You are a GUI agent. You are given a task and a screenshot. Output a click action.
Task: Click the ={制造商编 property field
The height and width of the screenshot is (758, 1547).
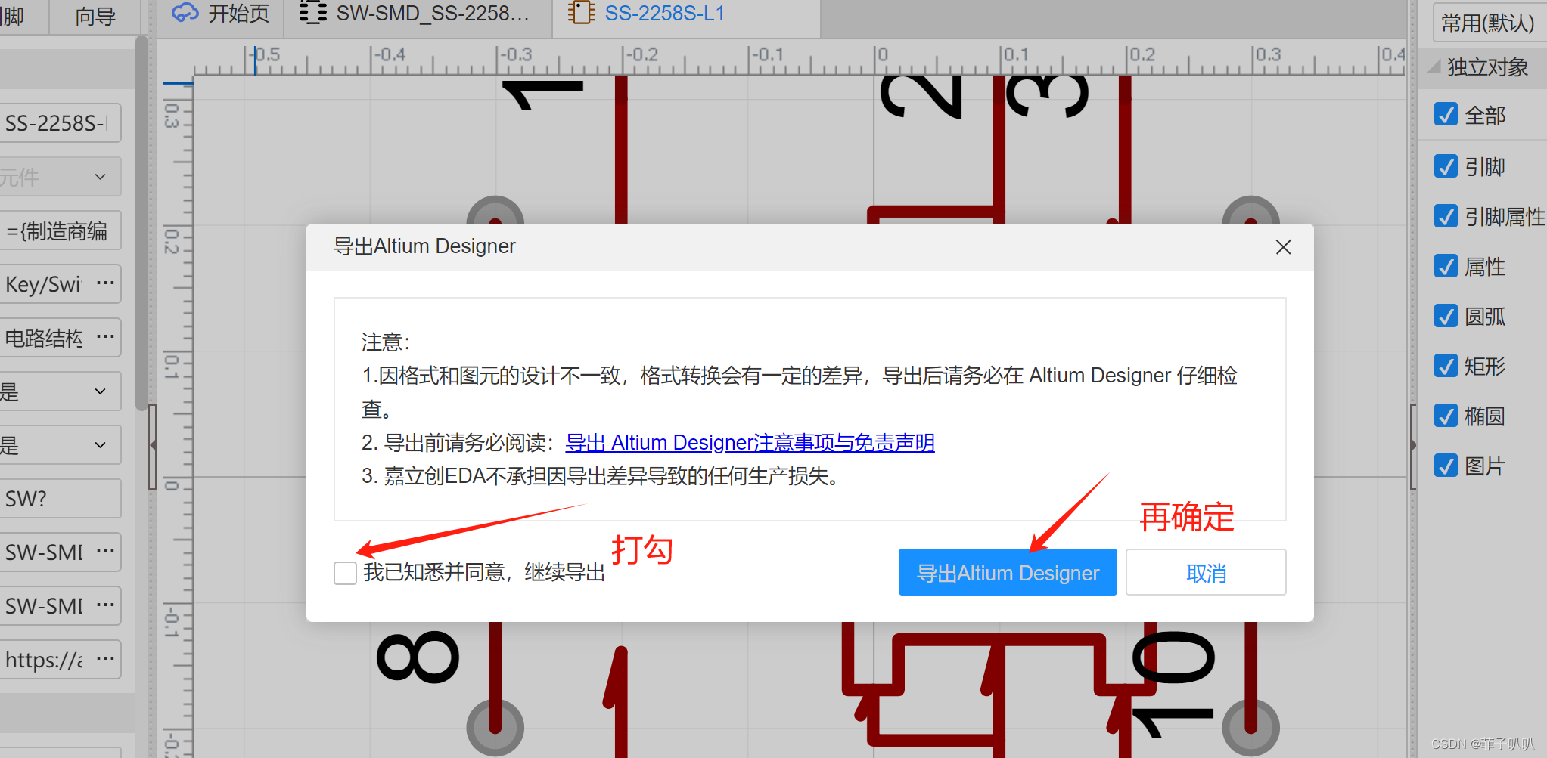[60, 230]
